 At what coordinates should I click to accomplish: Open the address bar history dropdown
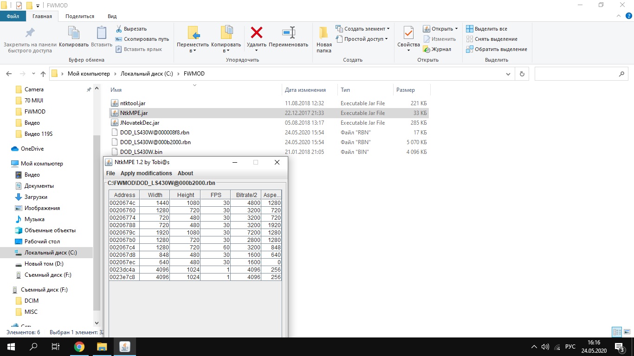point(509,74)
